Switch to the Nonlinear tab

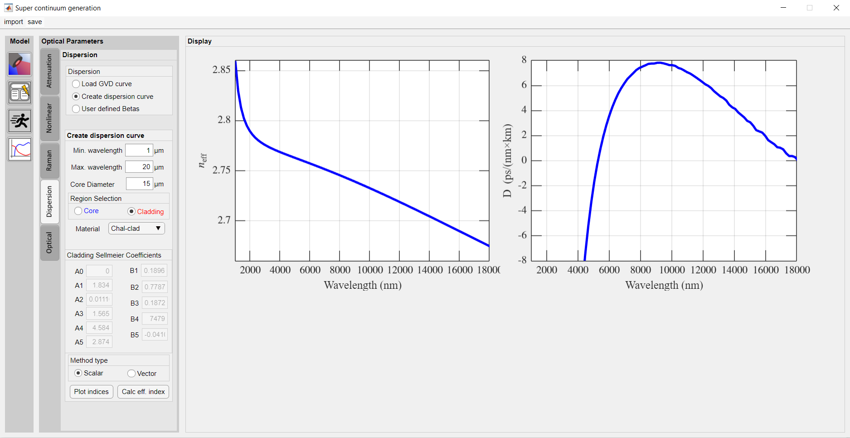[x=49, y=118]
